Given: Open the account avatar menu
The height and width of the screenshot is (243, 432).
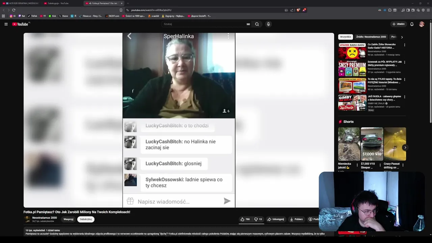Looking at the screenshot, I should (422, 24).
